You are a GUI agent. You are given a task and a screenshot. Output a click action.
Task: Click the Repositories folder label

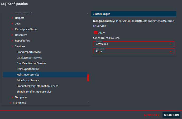pos(22,41)
